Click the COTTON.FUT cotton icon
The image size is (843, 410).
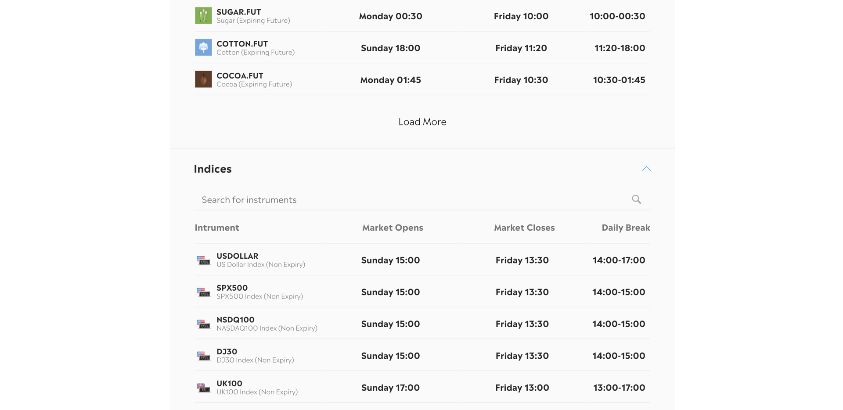pyautogui.click(x=203, y=47)
